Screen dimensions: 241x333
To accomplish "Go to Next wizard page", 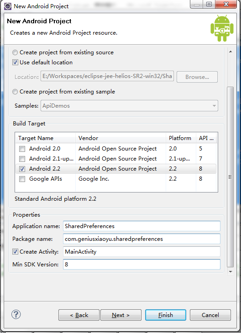I will [120, 315].
